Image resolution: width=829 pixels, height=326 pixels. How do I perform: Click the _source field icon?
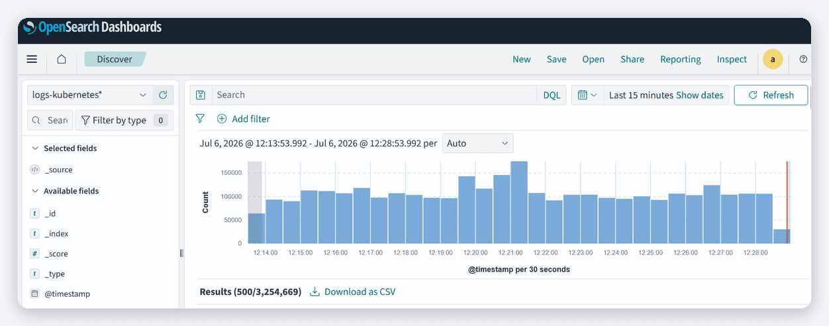35,170
